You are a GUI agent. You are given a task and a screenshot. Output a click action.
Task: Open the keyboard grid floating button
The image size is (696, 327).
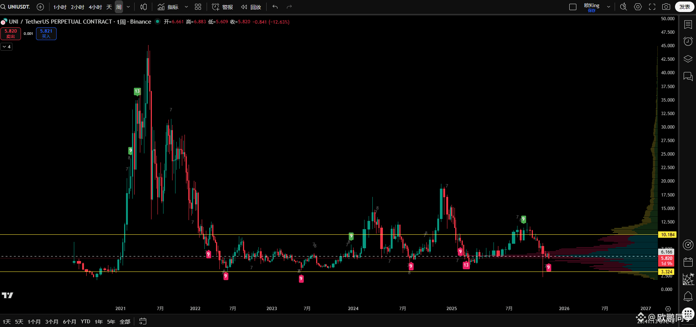[x=688, y=314]
